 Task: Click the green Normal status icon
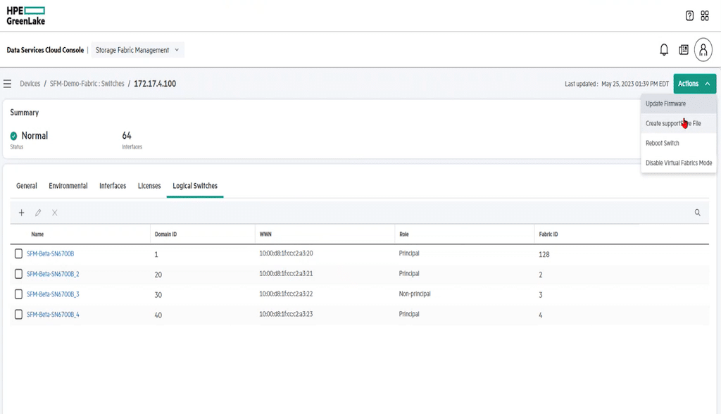13,136
